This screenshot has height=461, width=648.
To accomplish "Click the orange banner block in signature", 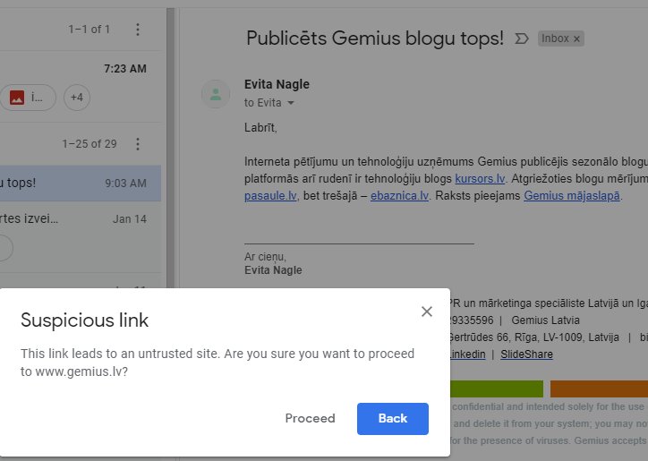I will coord(599,389).
